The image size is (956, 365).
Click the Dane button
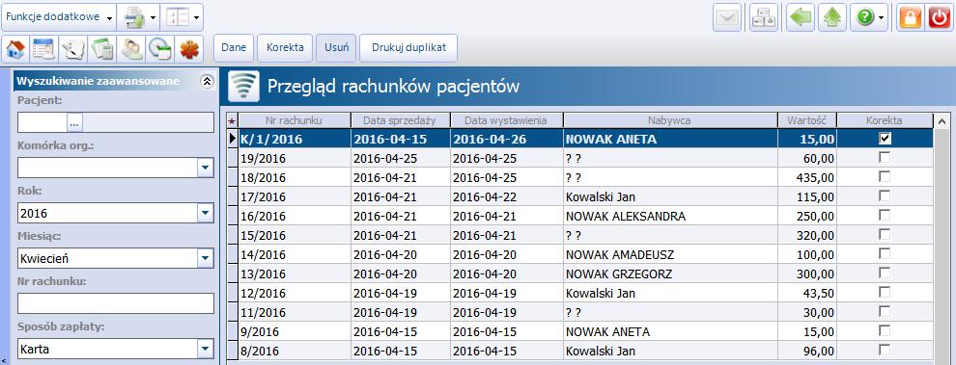click(233, 47)
